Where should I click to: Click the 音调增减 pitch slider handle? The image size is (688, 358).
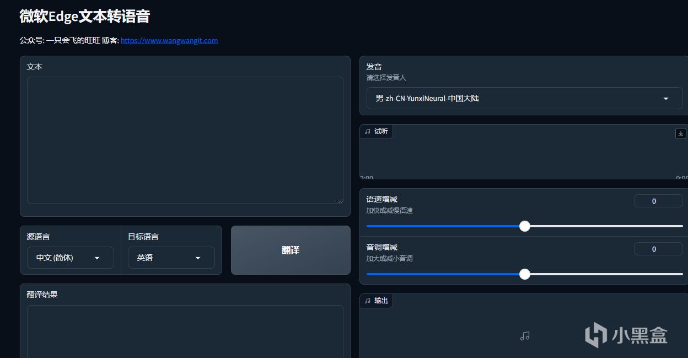[x=525, y=274]
